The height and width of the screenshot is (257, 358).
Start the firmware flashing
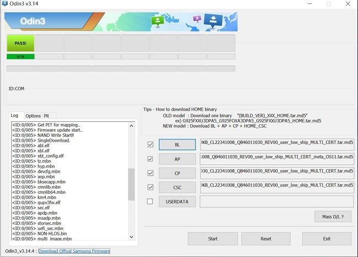(213, 239)
